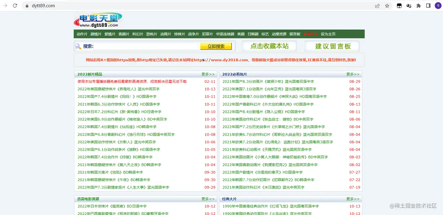Image resolution: width=443 pixels, height=215 pixels.
Task: Open the Tampermonkey extension icon
Action: click(399, 6)
